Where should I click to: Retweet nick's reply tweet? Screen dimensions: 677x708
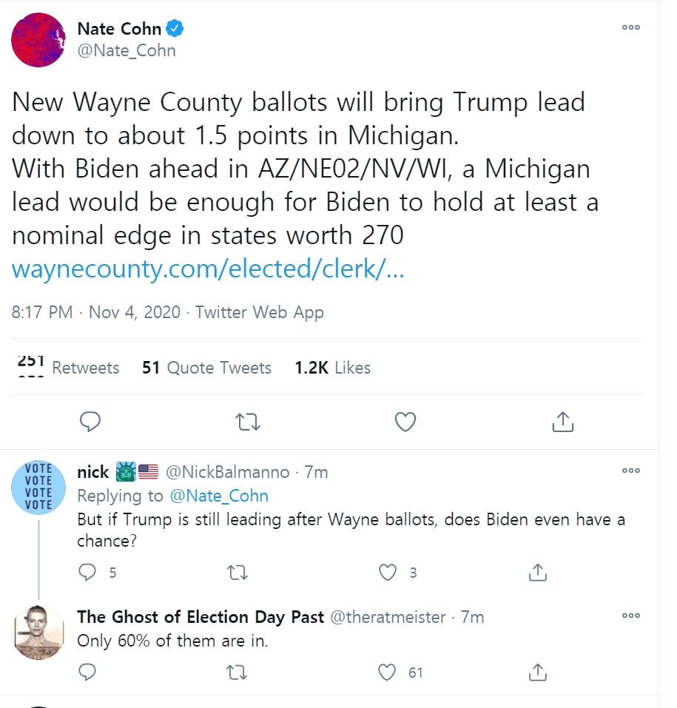238,572
